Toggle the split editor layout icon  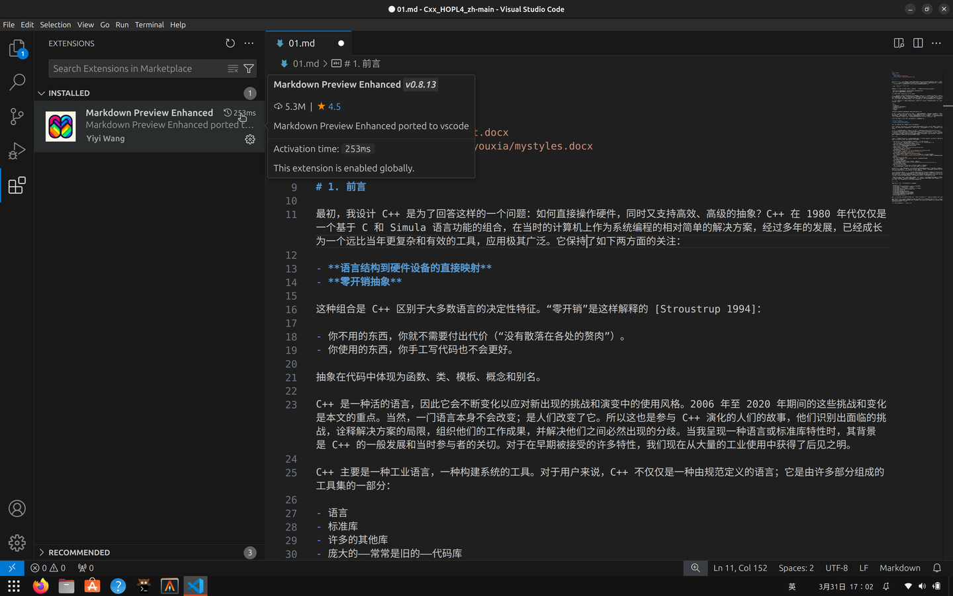[918, 42]
